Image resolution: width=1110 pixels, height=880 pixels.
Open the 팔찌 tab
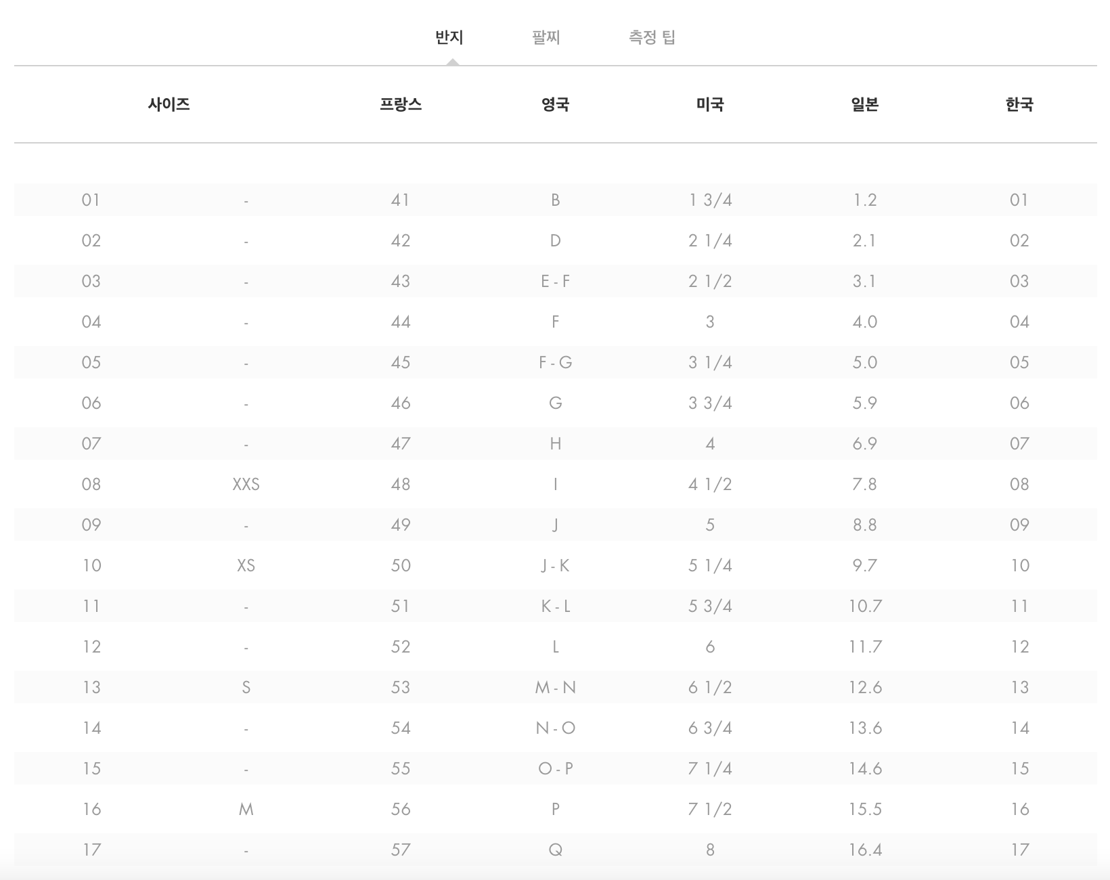(x=546, y=37)
